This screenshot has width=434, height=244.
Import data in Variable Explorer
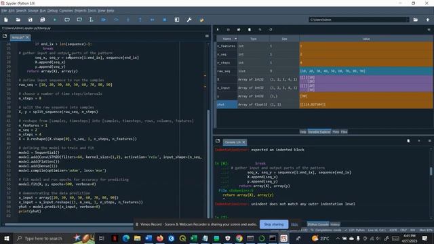click(218, 30)
